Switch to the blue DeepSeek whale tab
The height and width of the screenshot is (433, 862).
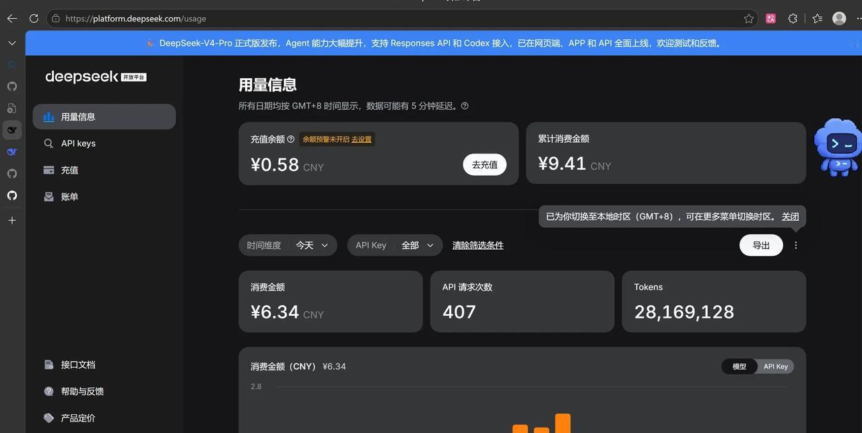(x=11, y=152)
